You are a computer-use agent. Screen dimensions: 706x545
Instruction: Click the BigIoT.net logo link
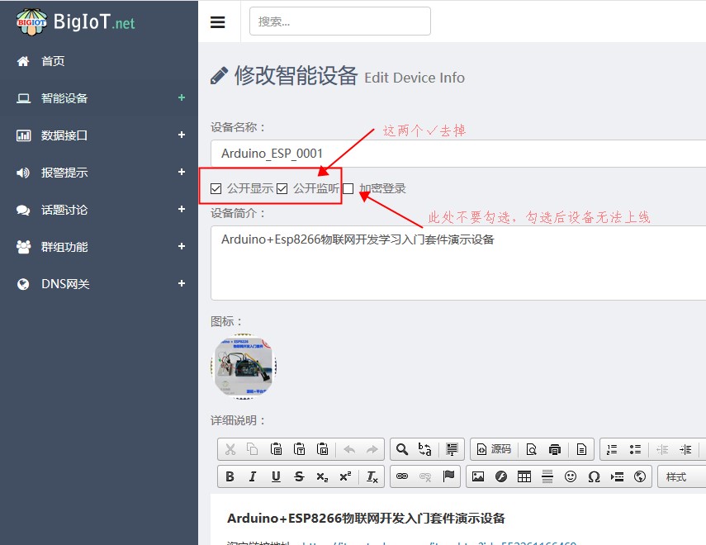(76, 22)
